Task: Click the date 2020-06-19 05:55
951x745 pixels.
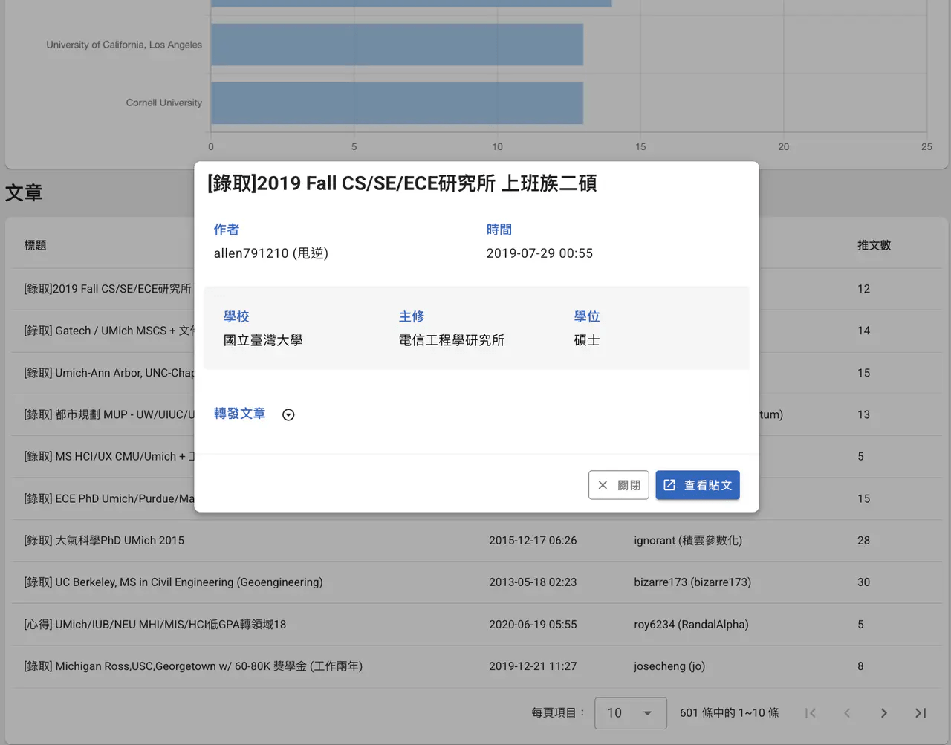Action: pyautogui.click(x=533, y=625)
